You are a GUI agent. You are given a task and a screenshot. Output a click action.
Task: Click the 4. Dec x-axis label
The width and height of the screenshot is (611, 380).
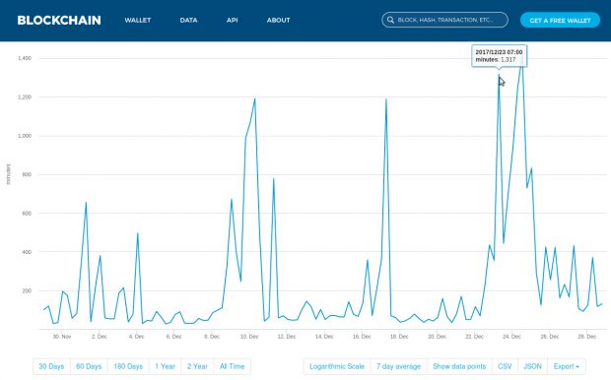136,337
